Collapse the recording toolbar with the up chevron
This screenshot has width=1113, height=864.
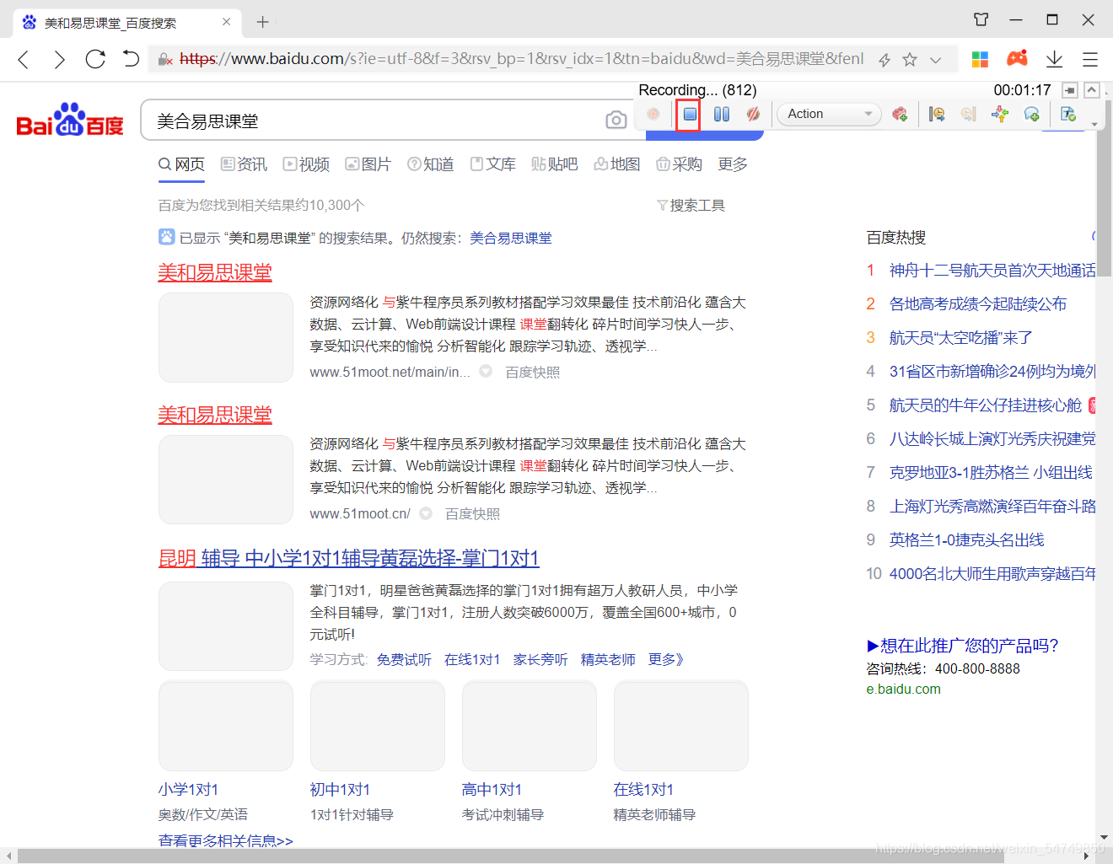pos(1092,90)
